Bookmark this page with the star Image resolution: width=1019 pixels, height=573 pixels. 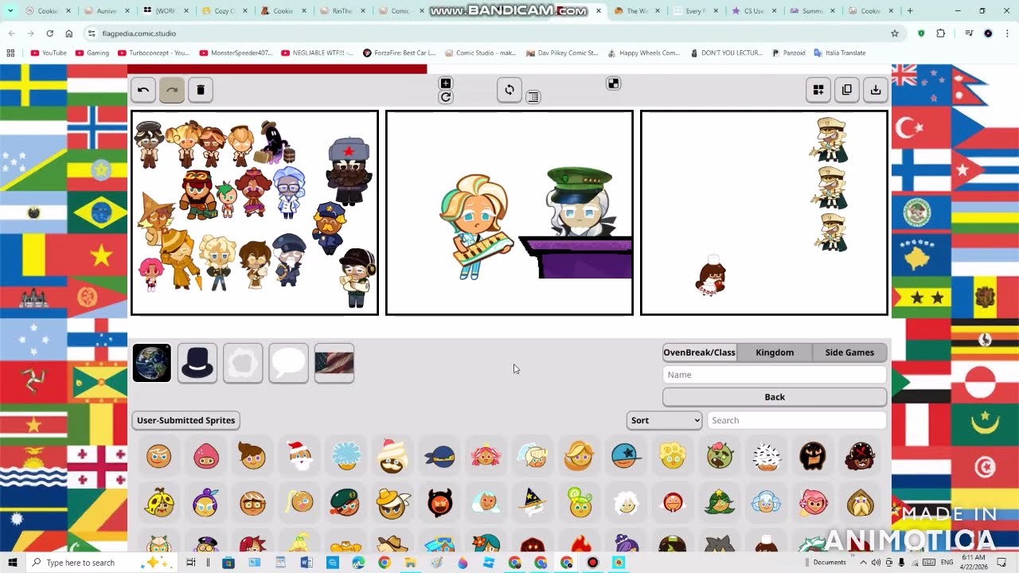click(x=895, y=33)
